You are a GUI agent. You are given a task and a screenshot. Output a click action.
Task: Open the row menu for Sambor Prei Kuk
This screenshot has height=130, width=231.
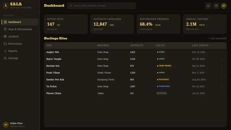point(222,79)
